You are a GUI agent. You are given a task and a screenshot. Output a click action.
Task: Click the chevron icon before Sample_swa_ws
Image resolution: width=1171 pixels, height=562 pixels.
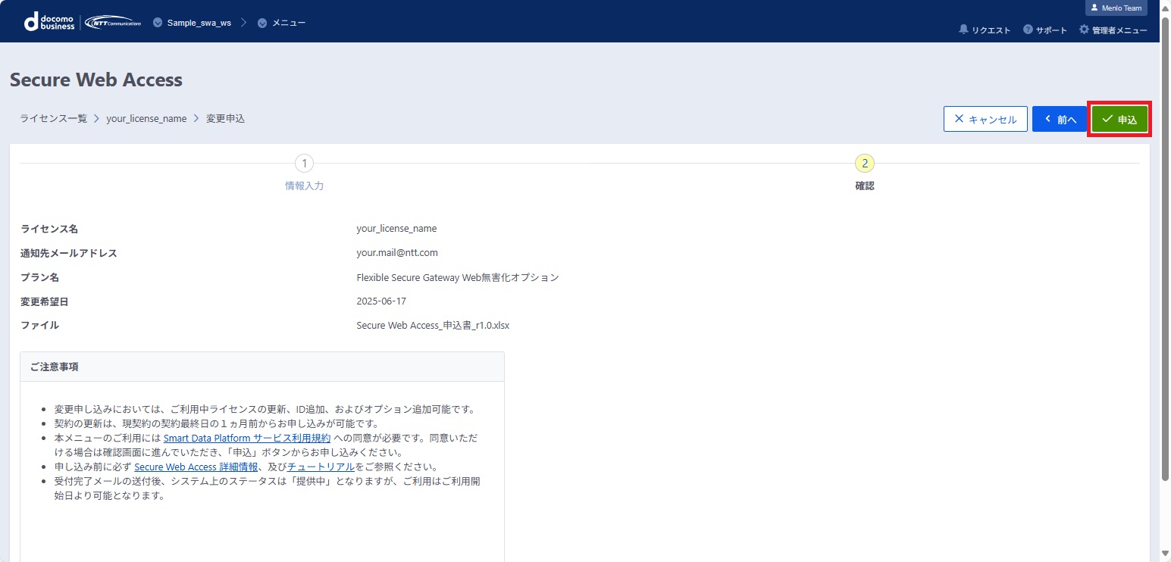click(x=158, y=23)
